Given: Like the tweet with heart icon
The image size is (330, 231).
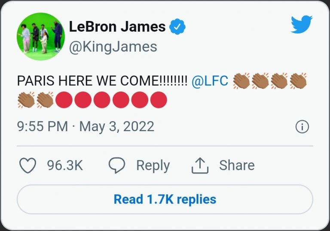Looking at the screenshot, I should click(28, 166).
